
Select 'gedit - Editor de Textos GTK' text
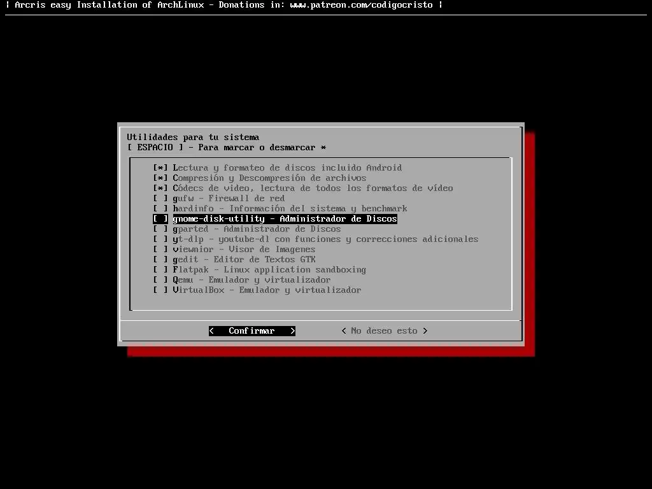(244, 260)
